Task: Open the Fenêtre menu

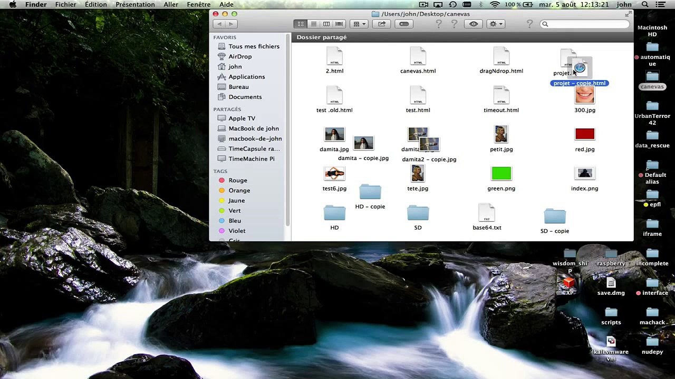Action: point(198,5)
